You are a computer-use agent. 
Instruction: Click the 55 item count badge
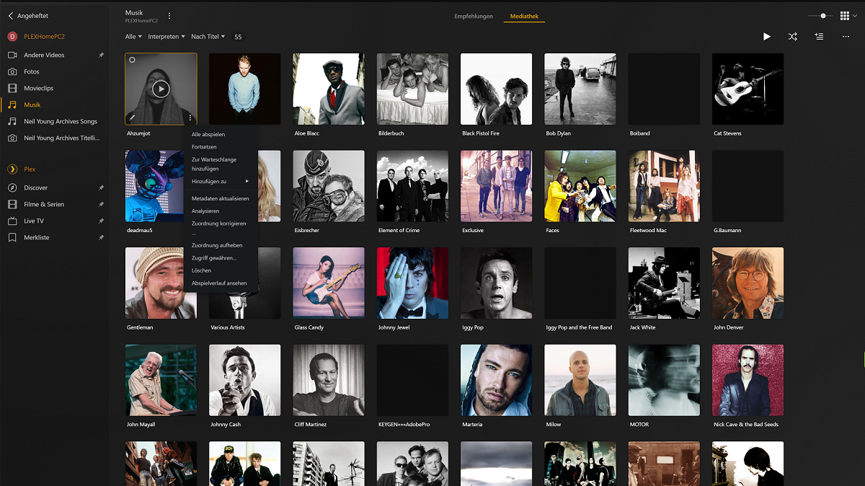pos(238,37)
